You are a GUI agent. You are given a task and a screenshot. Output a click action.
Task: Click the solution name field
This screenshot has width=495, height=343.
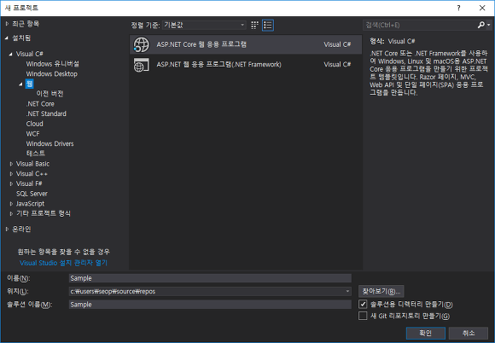tap(210, 305)
